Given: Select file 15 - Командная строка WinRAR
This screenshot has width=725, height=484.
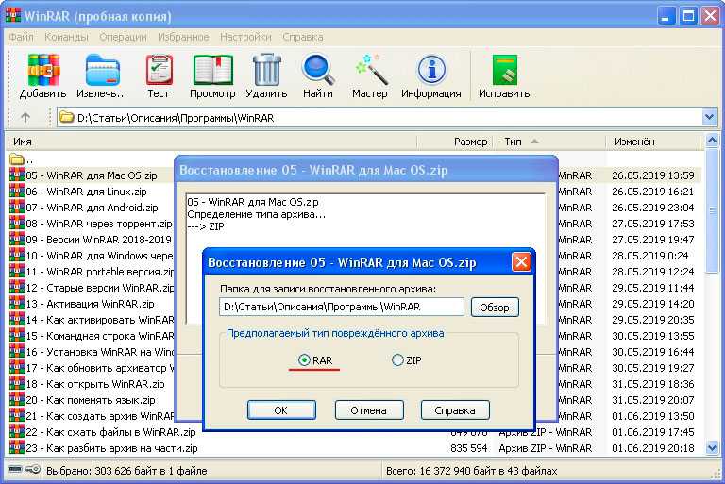Looking at the screenshot, I should tap(100, 336).
